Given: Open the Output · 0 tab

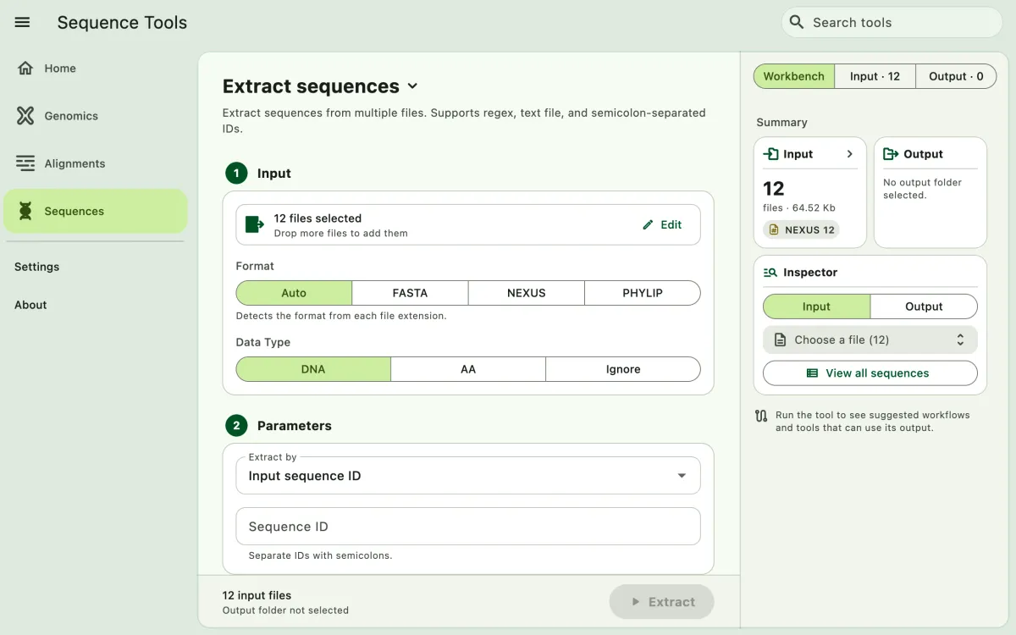Looking at the screenshot, I should [956, 76].
